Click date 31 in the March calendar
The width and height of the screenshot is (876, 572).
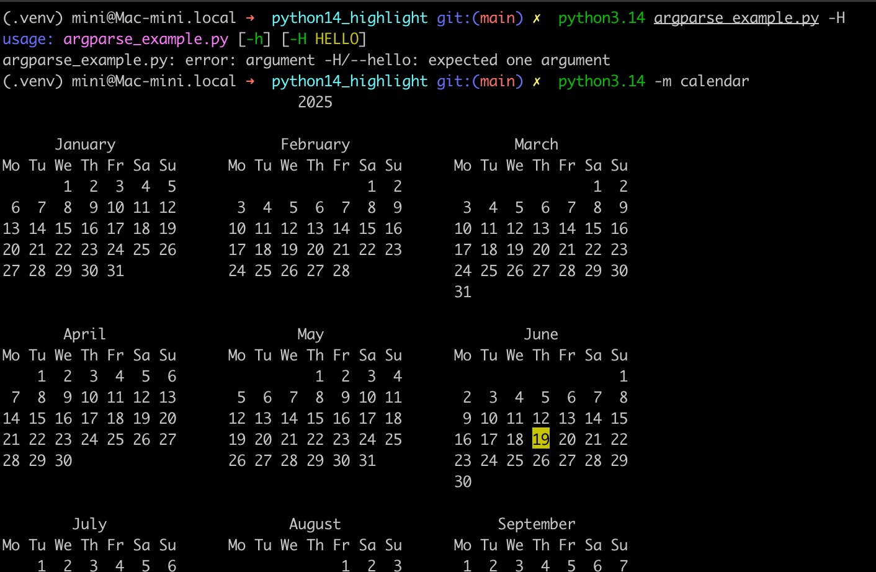[x=463, y=292]
